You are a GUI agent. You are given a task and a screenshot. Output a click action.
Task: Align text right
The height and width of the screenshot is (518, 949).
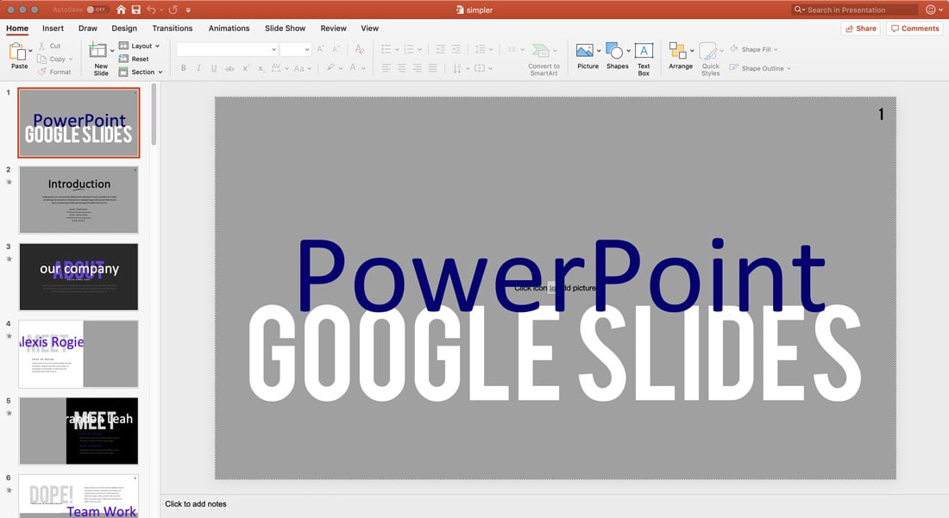(417, 68)
